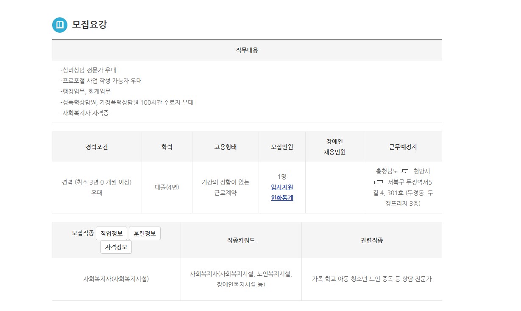The height and width of the screenshot is (311, 521).
Task: Click the 학력 column header
Action: pyautogui.click(x=167, y=147)
